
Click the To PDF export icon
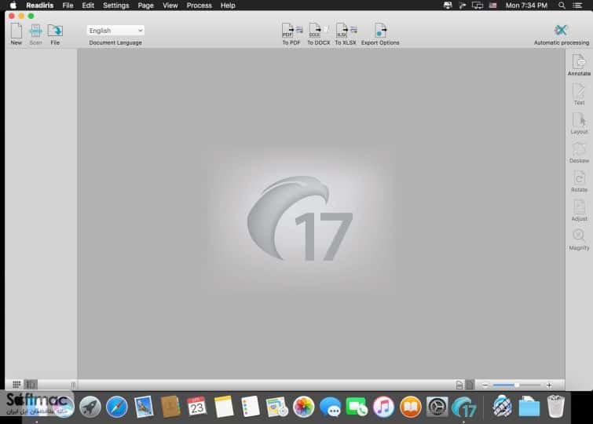click(x=287, y=31)
